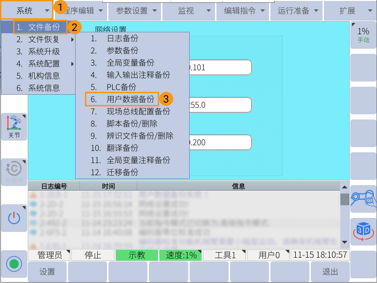Click the log scrollbar thumb
377x283 pixels.
[x=345, y=199]
